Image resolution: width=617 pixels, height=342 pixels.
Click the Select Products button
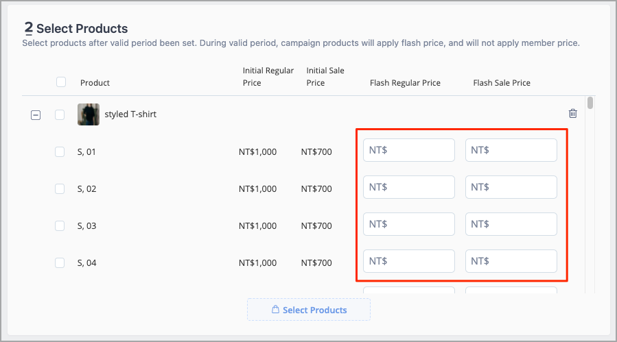pos(309,310)
